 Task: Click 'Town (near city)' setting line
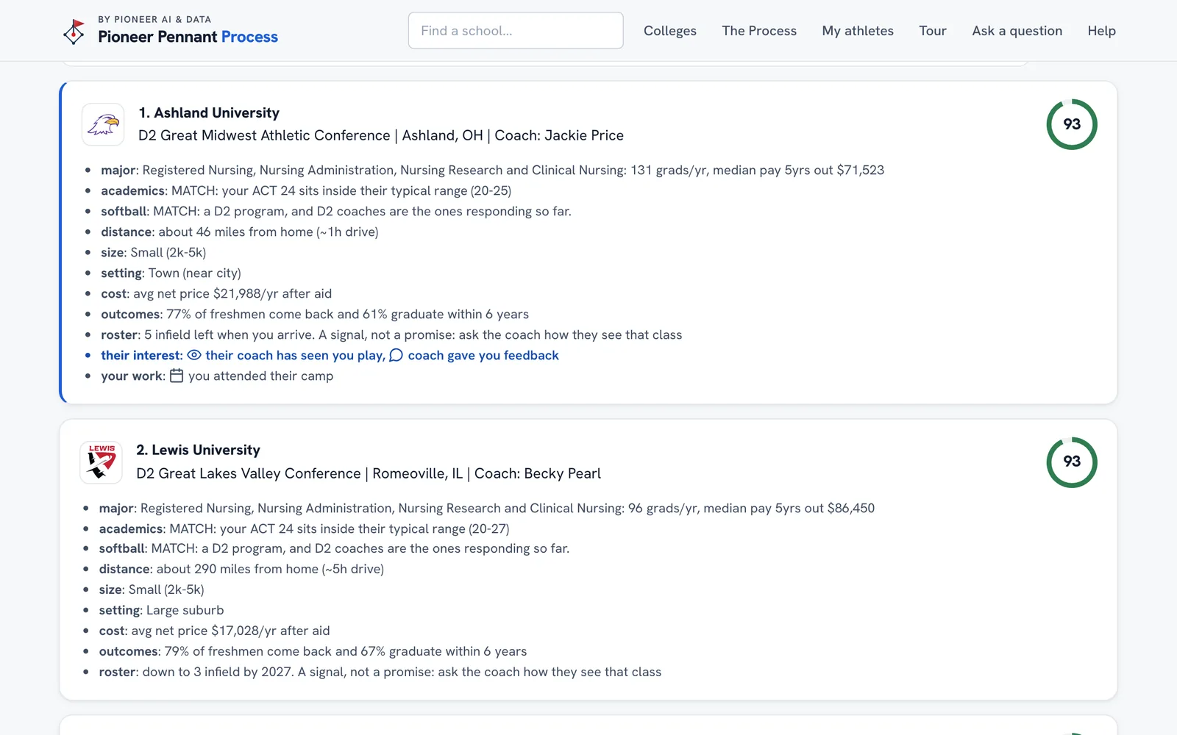171,273
